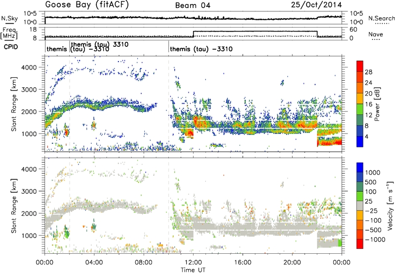Click the 'Beam 04' heading
The image size is (395, 273).
coord(193,5)
